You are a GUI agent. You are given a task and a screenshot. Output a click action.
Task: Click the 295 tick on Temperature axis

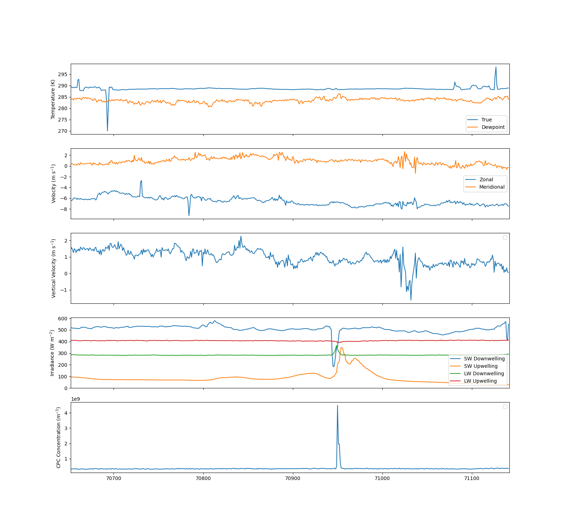[63, 74]
